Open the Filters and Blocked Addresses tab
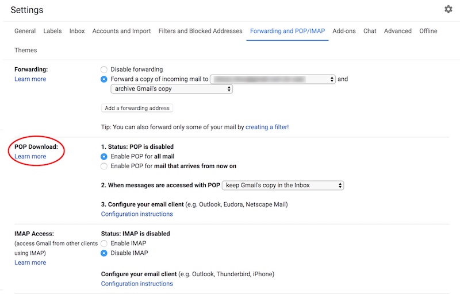The height and width of the screenshot is (294, 460). pos(200,31)
